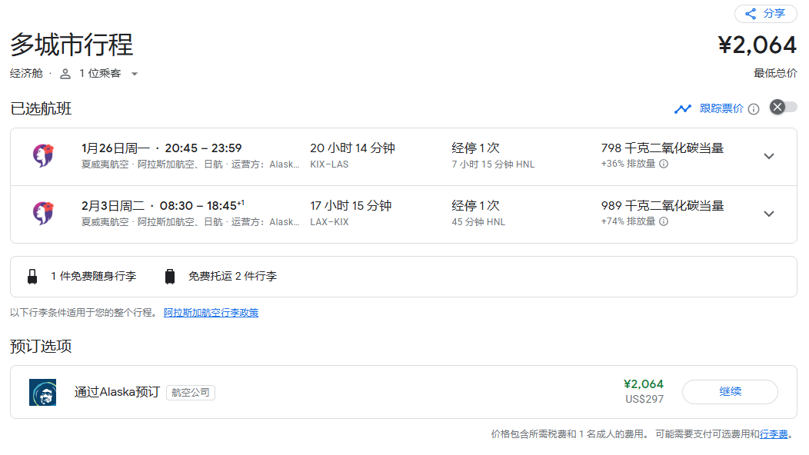The image size is (809, 455).
Task: Click the carry-on bag icon
Action: click(32, 277)
